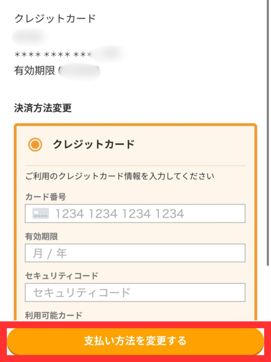Click the 決済方法変更 section heading

point(43,108)
